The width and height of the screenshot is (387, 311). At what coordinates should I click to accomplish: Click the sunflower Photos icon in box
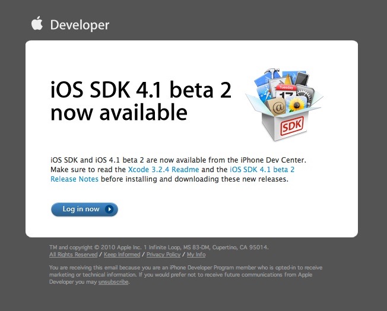coord(296,104)
